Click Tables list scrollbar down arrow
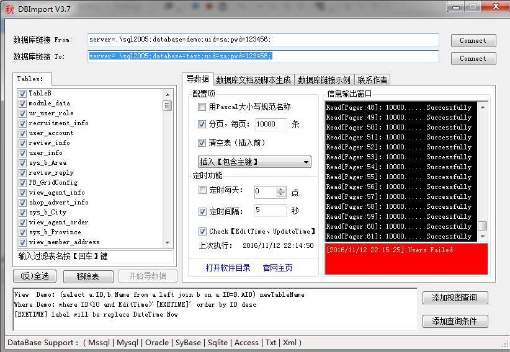Viewport: 510px width, 352px height. tap(168, 242)
